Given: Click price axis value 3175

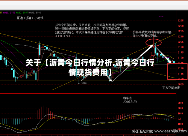Looking at the screenshot, I should coord(180,52).
